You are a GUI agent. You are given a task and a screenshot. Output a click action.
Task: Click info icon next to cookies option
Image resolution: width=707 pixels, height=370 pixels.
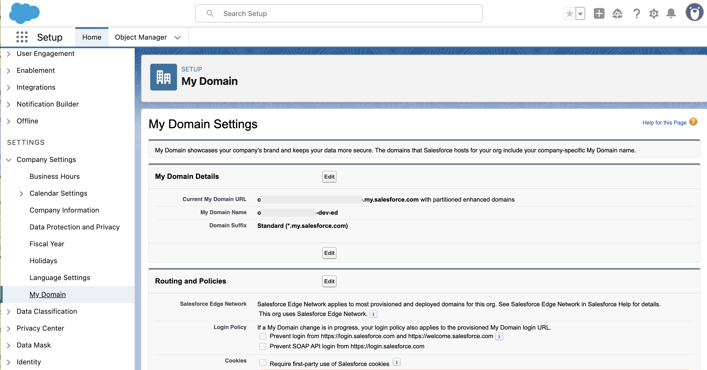tap(397, 362)
